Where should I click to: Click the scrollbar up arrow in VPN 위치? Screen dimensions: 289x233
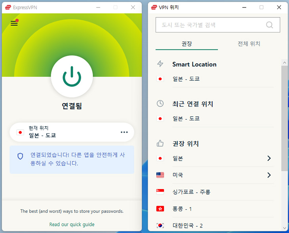pyautogui.click(x=284, y=63)
